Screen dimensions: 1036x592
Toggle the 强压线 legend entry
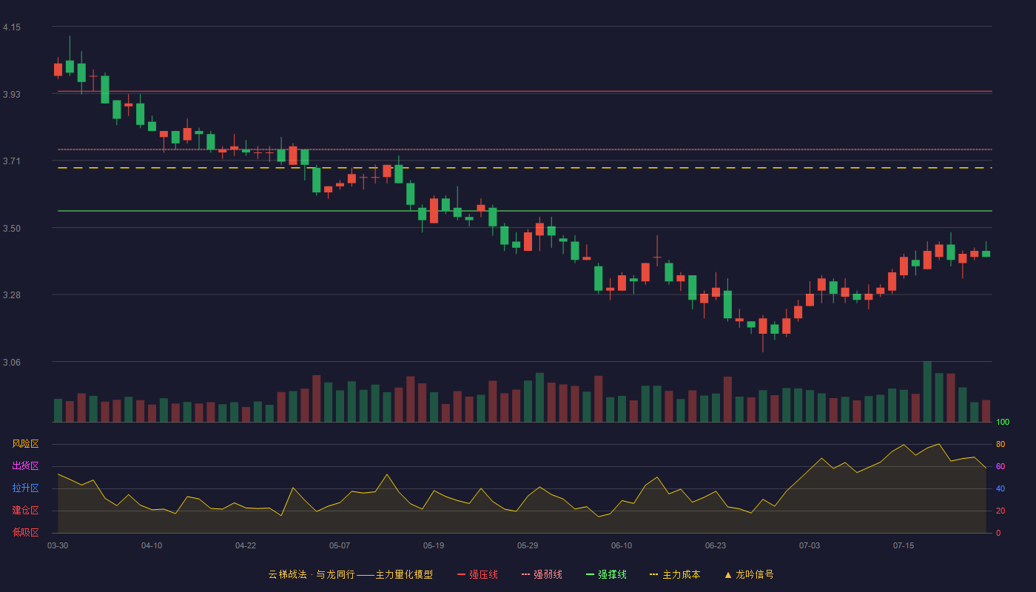coord(477,574)
